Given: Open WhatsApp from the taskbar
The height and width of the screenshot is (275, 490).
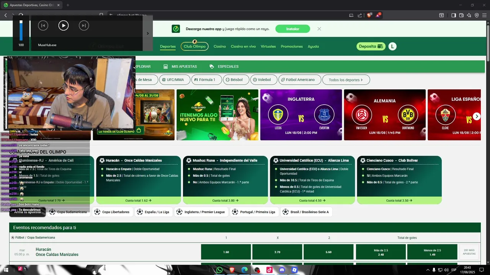Looking at the screenshot, I should tap(219, 270).
